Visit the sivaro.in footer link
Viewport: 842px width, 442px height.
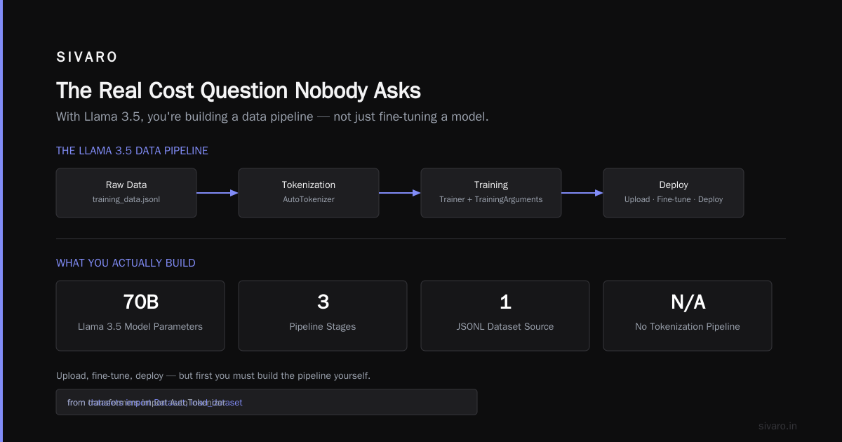(777, 426)
